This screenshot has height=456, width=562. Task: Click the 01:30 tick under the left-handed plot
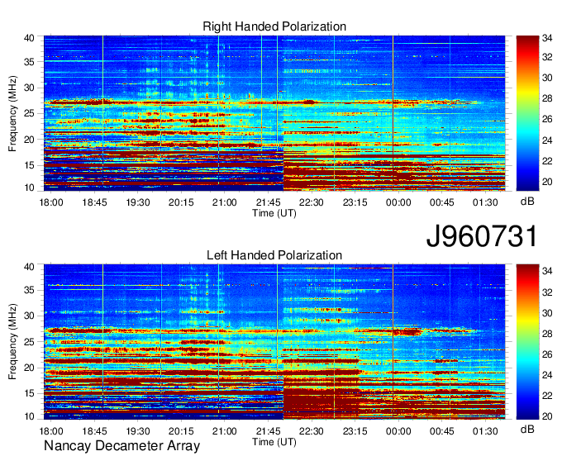pyautogui.click(x=485, y=431)
